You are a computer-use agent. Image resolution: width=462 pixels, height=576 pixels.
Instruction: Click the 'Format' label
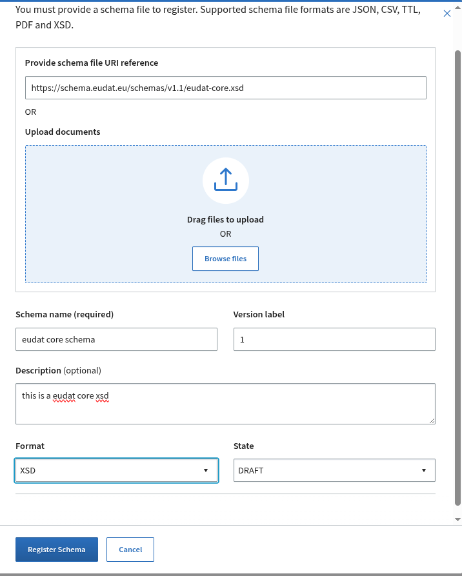[x=30, y=446]
